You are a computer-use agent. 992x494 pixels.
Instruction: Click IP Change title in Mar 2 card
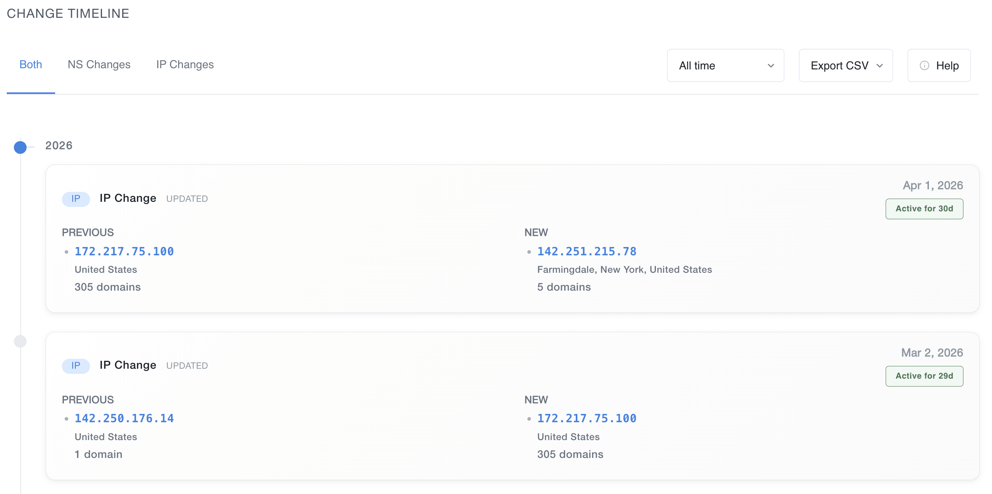(128, 365)
